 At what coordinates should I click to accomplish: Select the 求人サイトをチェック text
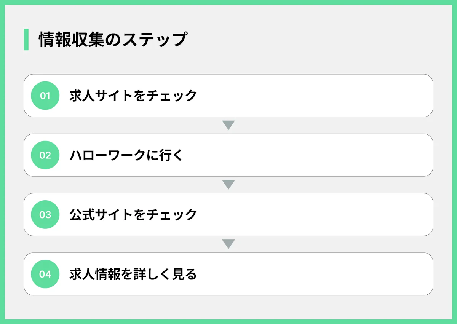[x=133, y=96]
